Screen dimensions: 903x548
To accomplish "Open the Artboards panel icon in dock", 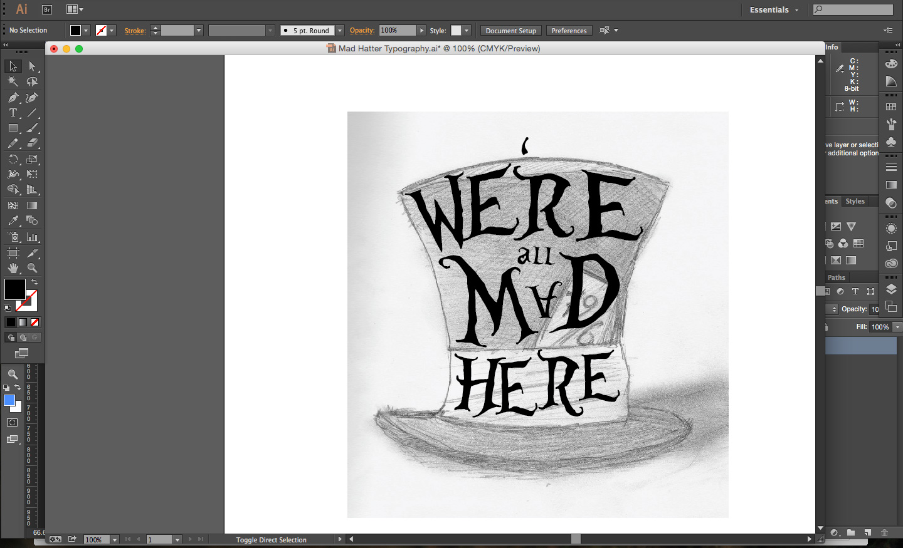I will point(891,307).
